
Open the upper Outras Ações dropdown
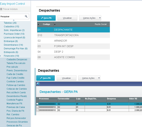(100, 18)
